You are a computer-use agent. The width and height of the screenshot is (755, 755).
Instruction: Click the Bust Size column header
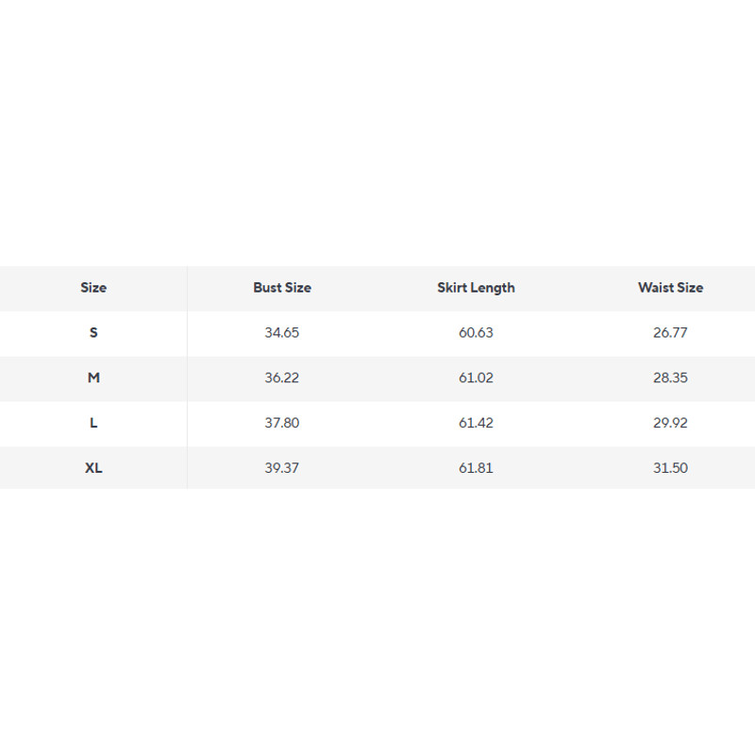pos(282,288)
